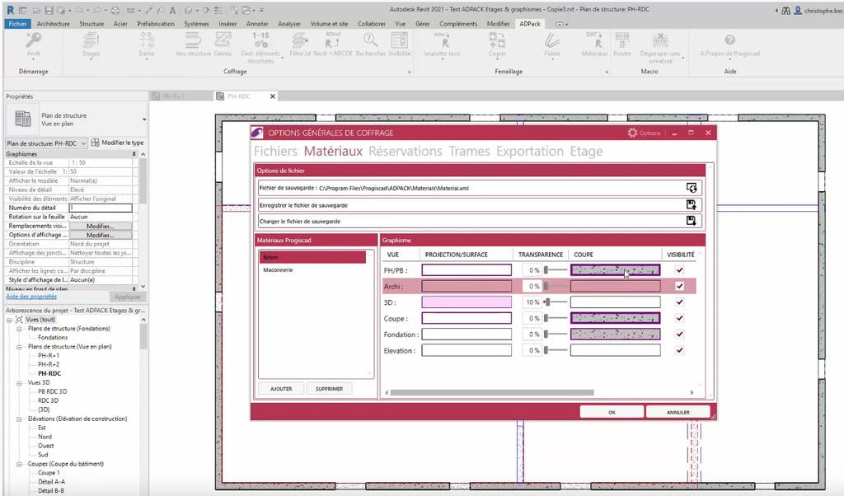Click the AJOUTER button
844x496 pixels.
point(281,389)
